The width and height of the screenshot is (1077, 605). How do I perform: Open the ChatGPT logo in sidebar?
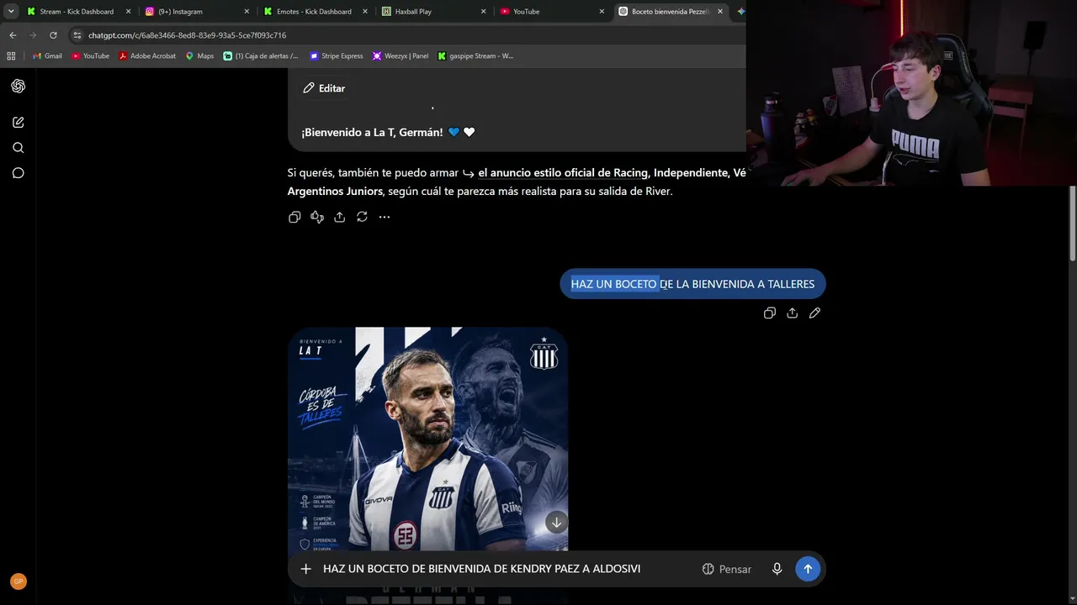[x=18, y=86]
